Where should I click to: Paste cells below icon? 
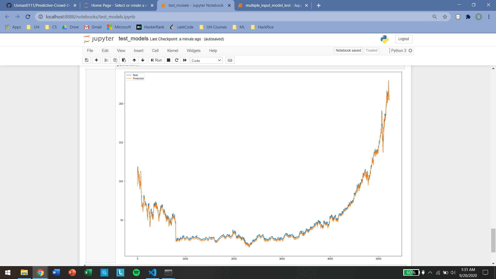point(124,60)
